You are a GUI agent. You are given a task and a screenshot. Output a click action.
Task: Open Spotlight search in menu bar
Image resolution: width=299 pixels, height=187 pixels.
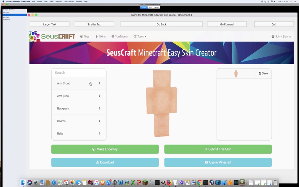[x=291, y=2]
